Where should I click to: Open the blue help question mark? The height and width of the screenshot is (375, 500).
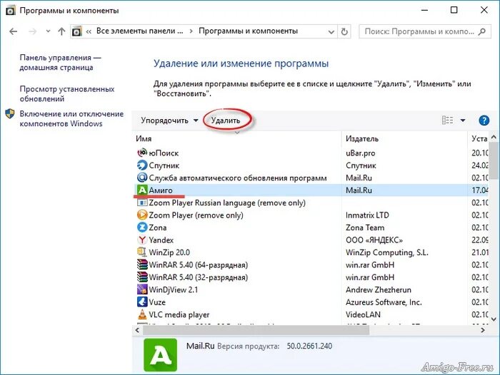(x=484, y=120)
